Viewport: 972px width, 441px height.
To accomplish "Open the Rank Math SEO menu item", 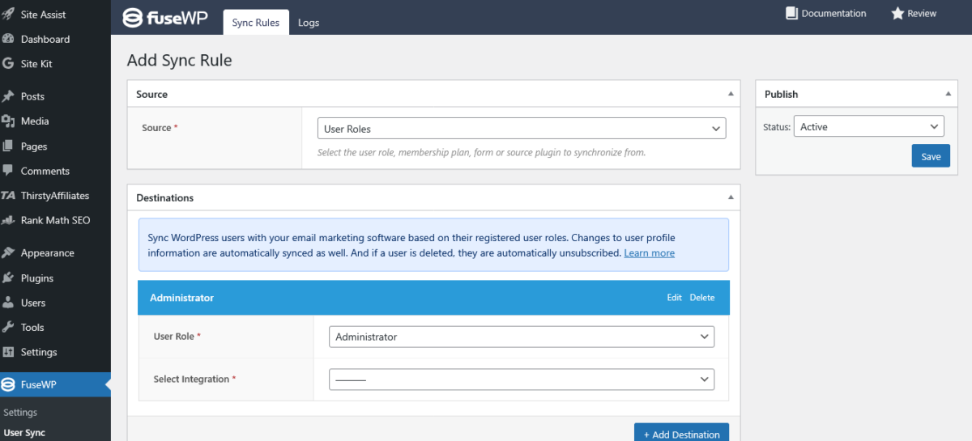I will click(x=55, y=220).
